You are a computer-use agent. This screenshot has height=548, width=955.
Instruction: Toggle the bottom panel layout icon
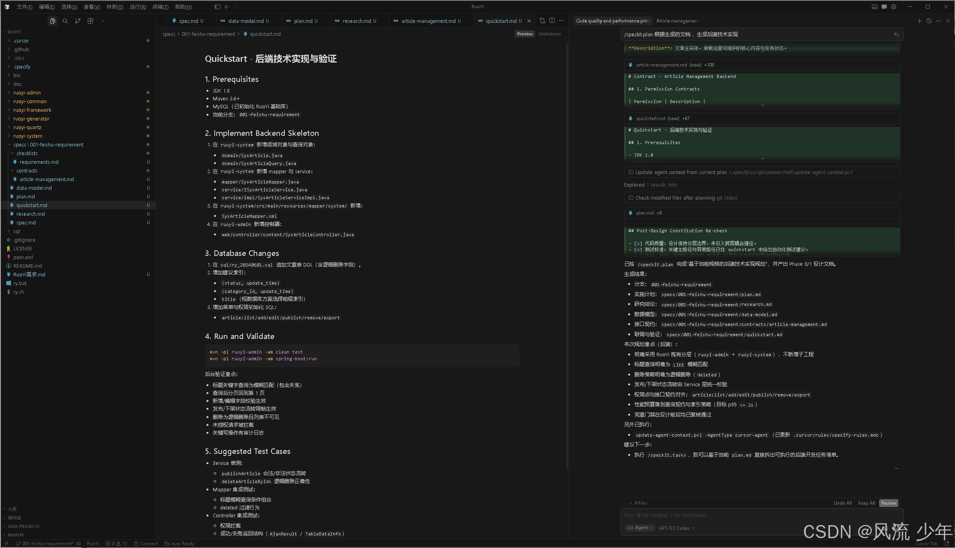[x=874, y=7]
